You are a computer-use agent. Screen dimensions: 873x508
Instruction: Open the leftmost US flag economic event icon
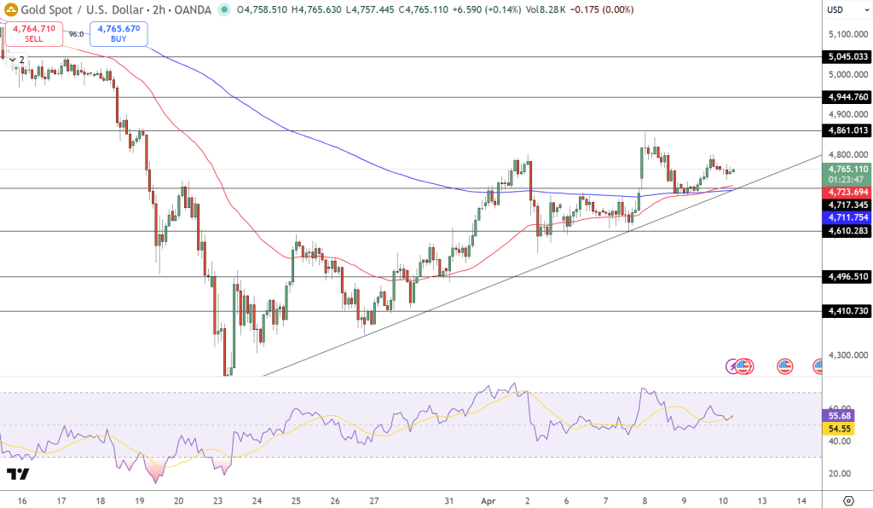pos(743,367)
